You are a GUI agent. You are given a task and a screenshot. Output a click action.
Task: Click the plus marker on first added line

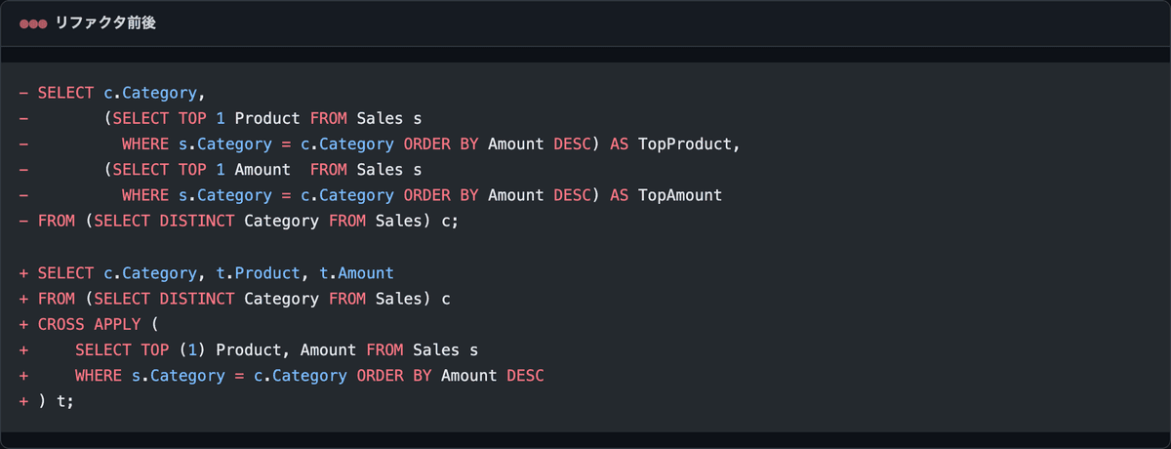coord(23,273)
